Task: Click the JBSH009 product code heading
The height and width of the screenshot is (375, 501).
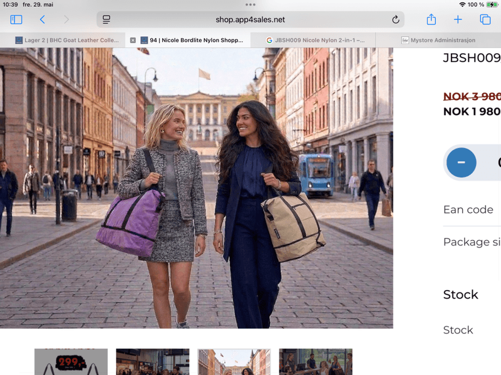Action: pos(472,57)
